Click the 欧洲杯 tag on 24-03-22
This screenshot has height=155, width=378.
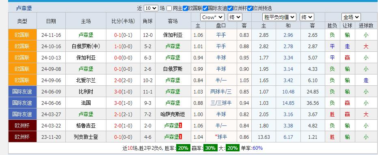(x=22, y=126)
